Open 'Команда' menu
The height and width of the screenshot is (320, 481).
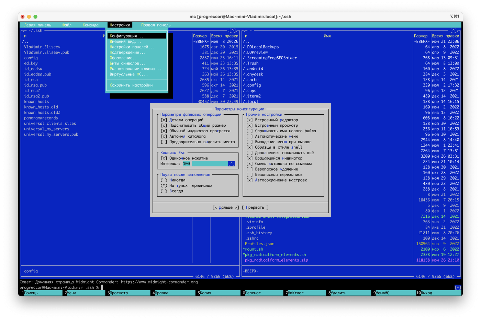tap(91, 25)
